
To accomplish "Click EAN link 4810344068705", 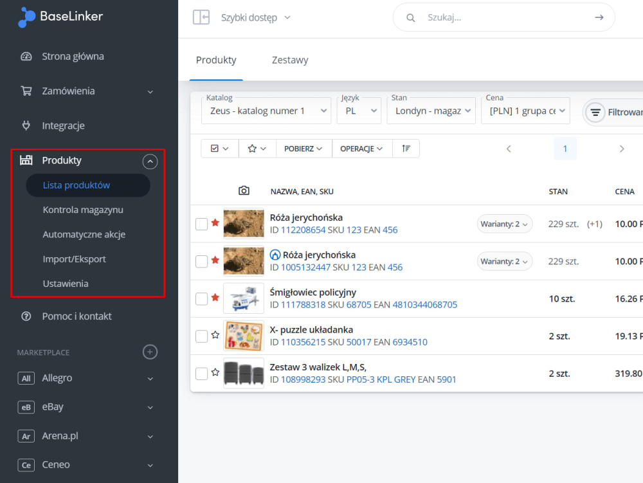I will (x=425, y=305).
